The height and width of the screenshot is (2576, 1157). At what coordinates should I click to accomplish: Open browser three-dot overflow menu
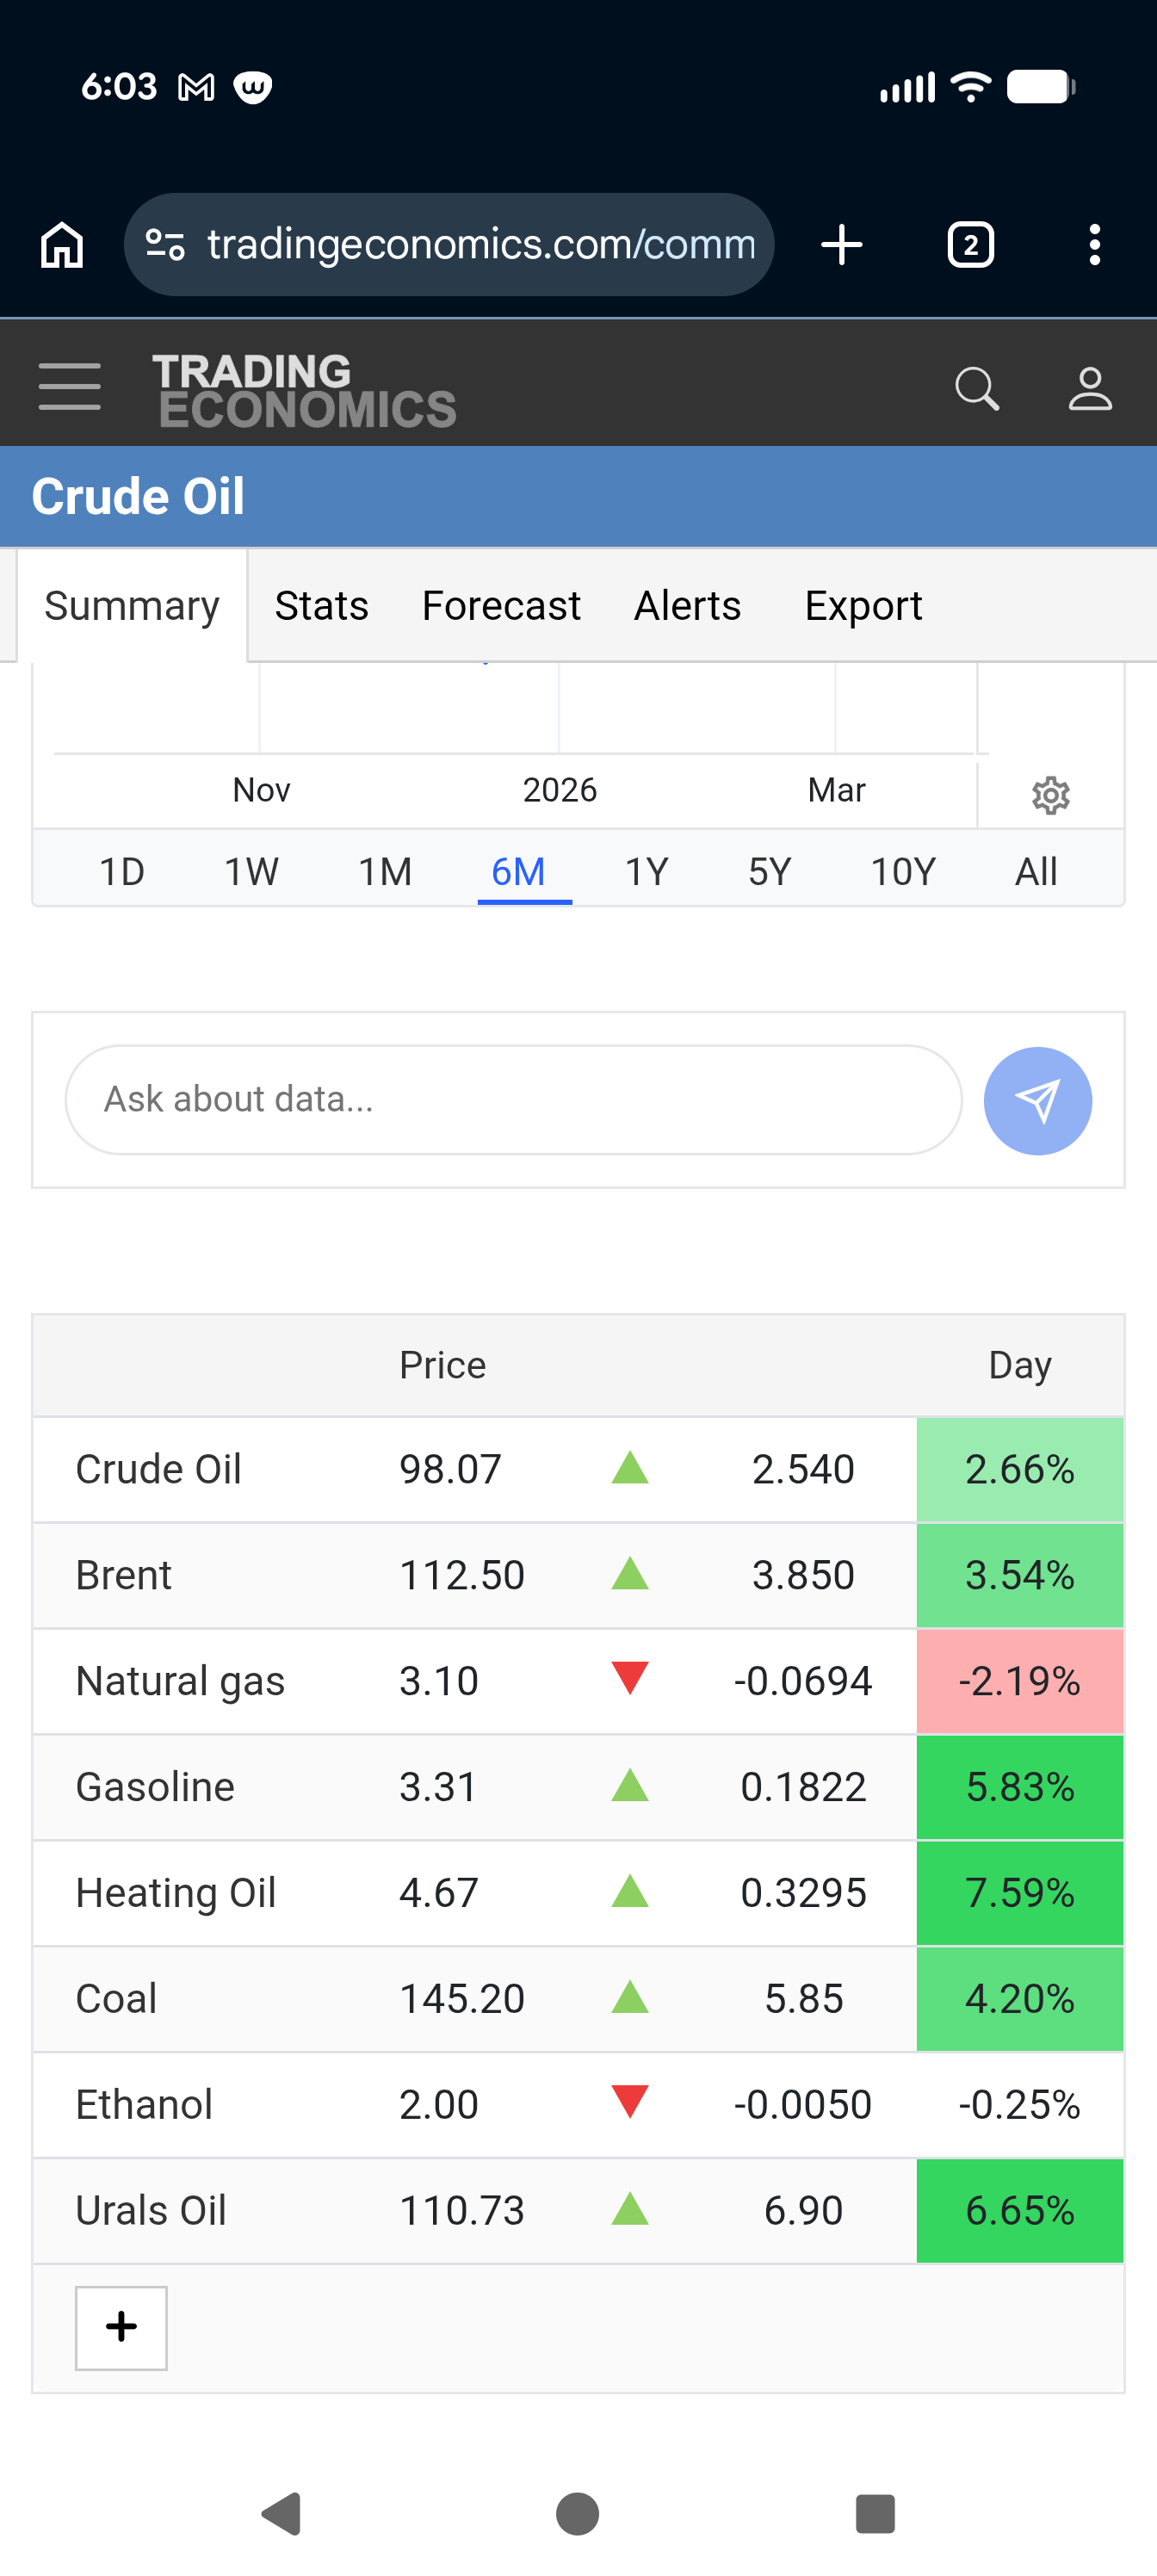[x=1095, y=245]
